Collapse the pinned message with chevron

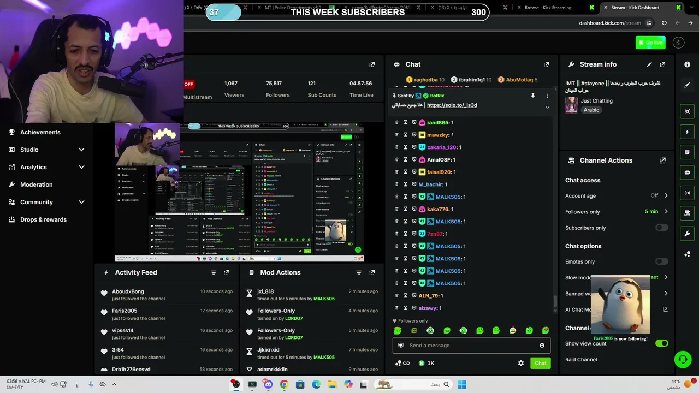coord(547,108)
